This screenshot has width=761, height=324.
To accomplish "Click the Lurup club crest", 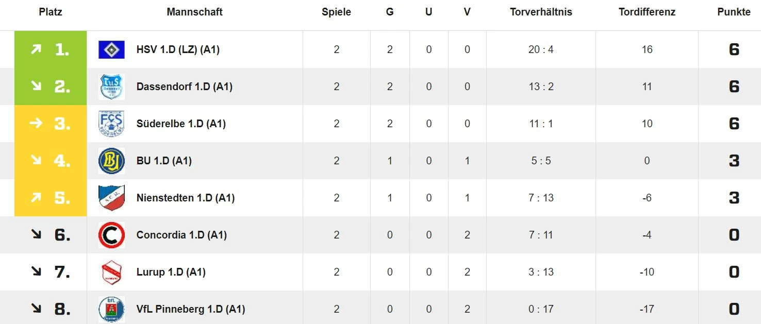I will [x=111, y=272].
